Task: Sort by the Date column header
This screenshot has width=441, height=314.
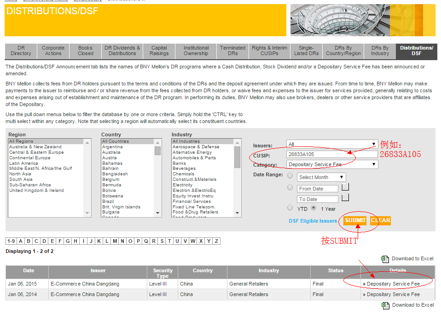Action: click(29, 270)
